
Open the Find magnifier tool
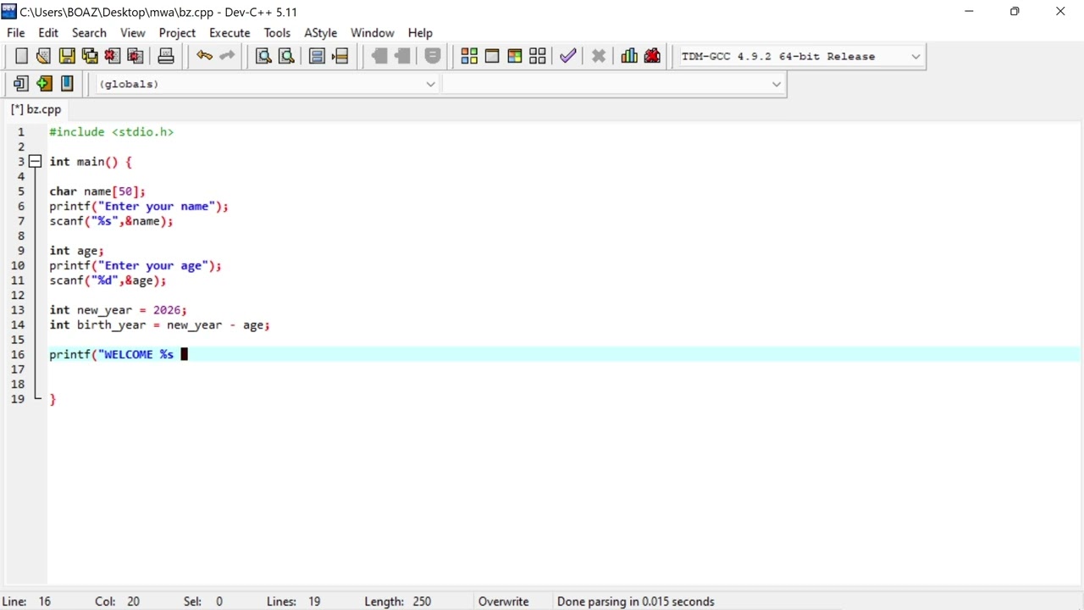263,56
